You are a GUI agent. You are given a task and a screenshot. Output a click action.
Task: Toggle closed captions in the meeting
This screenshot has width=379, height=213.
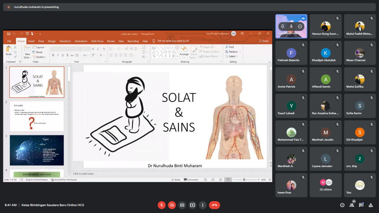(182, 205)
